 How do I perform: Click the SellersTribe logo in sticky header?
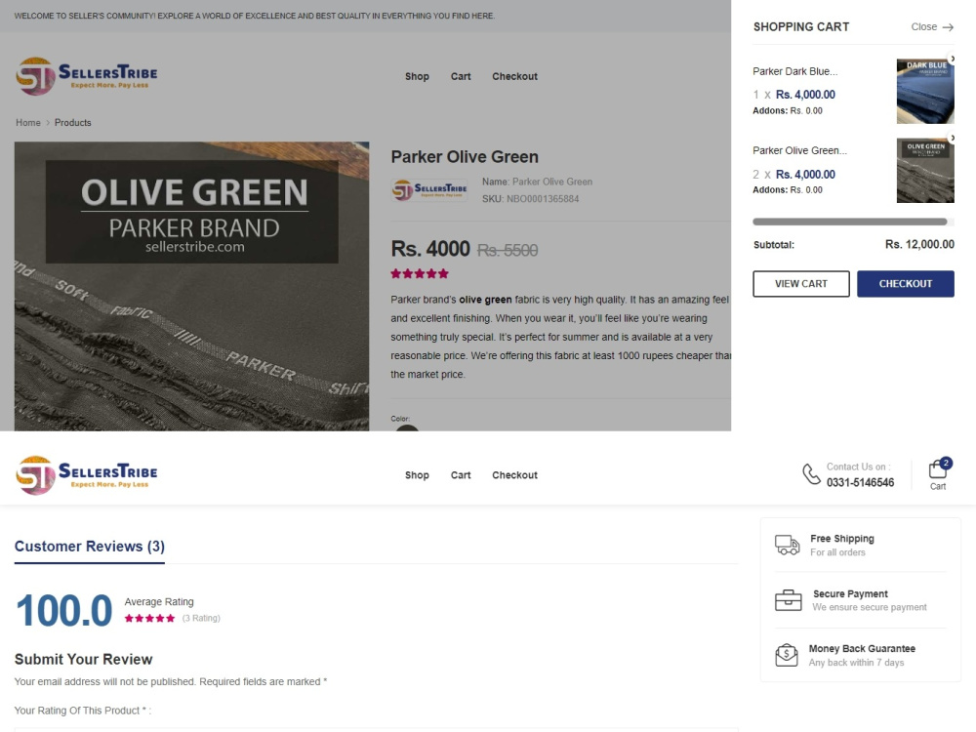[x=87, y=475]
